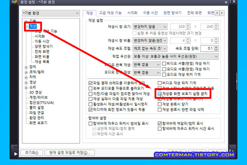Image resolution: width=247 pixels, height=165 pixels.
Task: Switch to the 전체 화면 tab
Action: [x=194, y=13]
